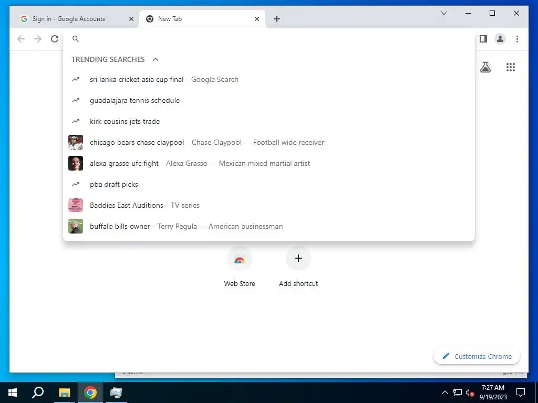This screenshot has width=538, height=403.
Task: Open Windows taskbar search
Action: click(x=38, y=393)
